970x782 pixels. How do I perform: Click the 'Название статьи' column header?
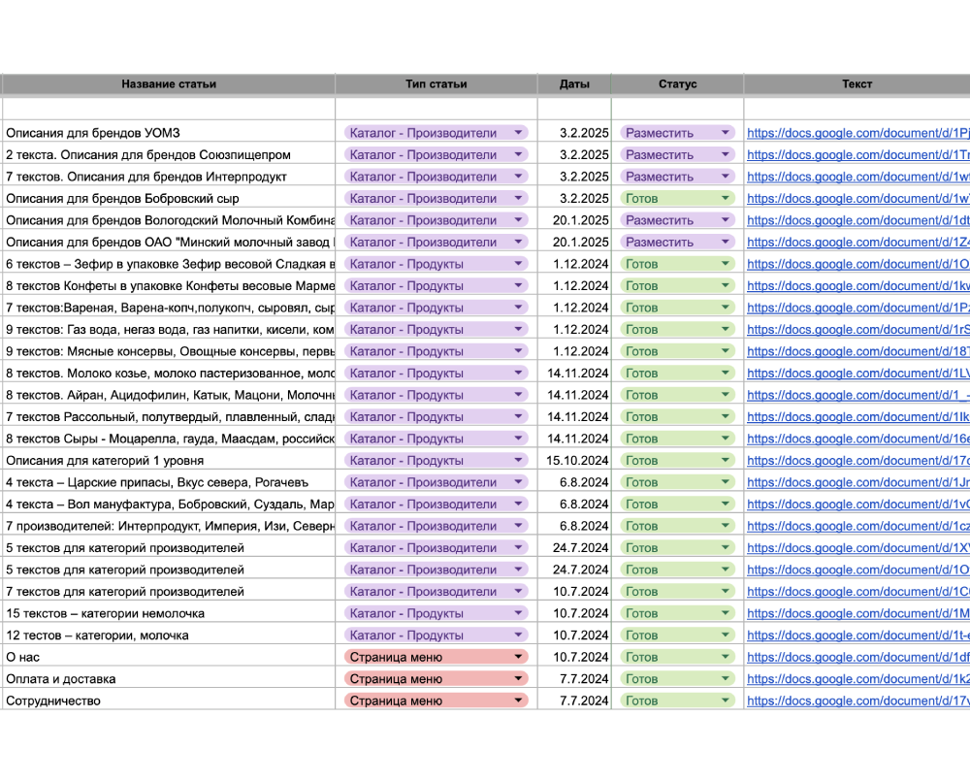[x=169, y=84]
